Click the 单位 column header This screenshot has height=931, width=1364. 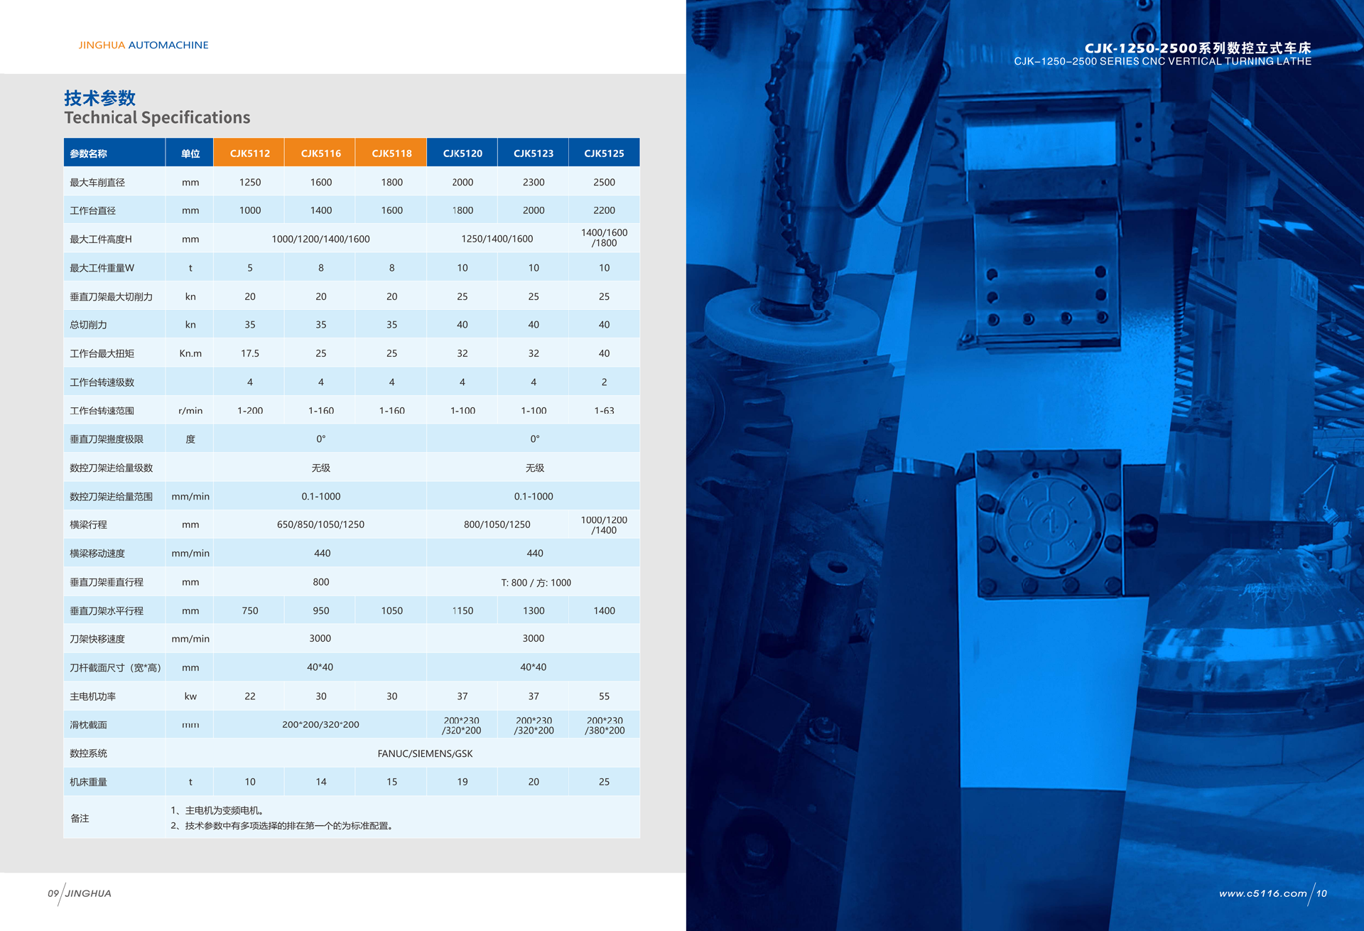[190, 154]
